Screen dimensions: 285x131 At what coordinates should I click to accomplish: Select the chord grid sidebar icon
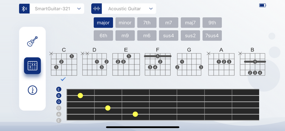point(32,66)
